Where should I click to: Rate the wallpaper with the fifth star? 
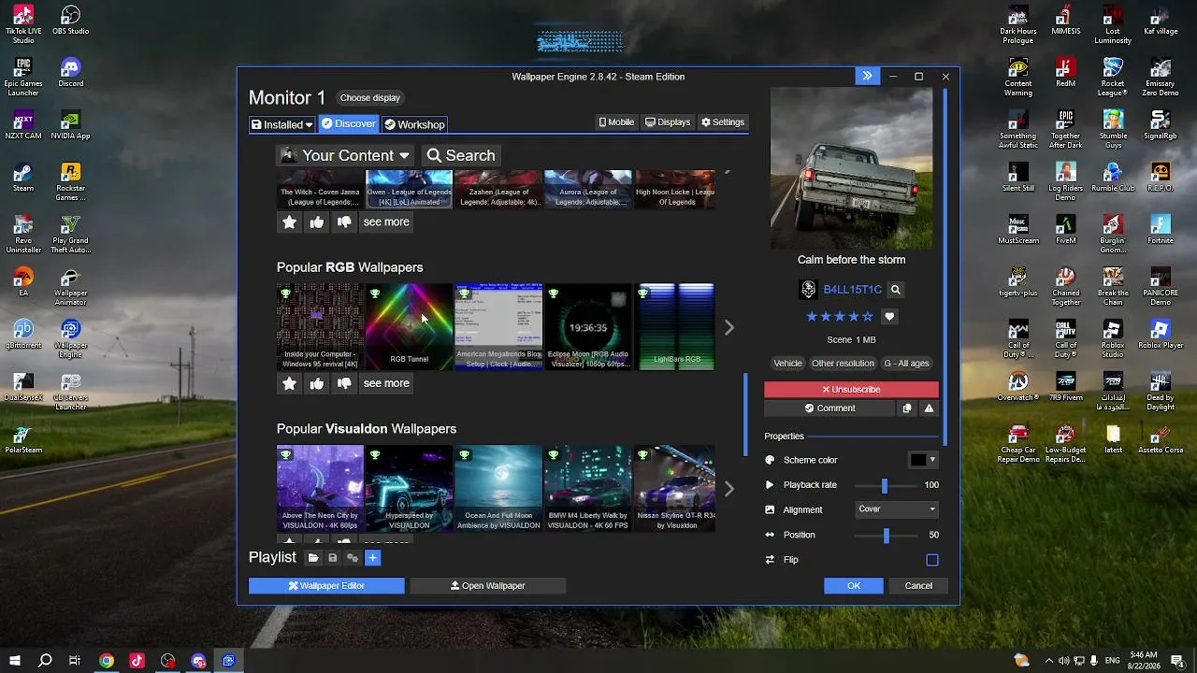tap(868, 317)
